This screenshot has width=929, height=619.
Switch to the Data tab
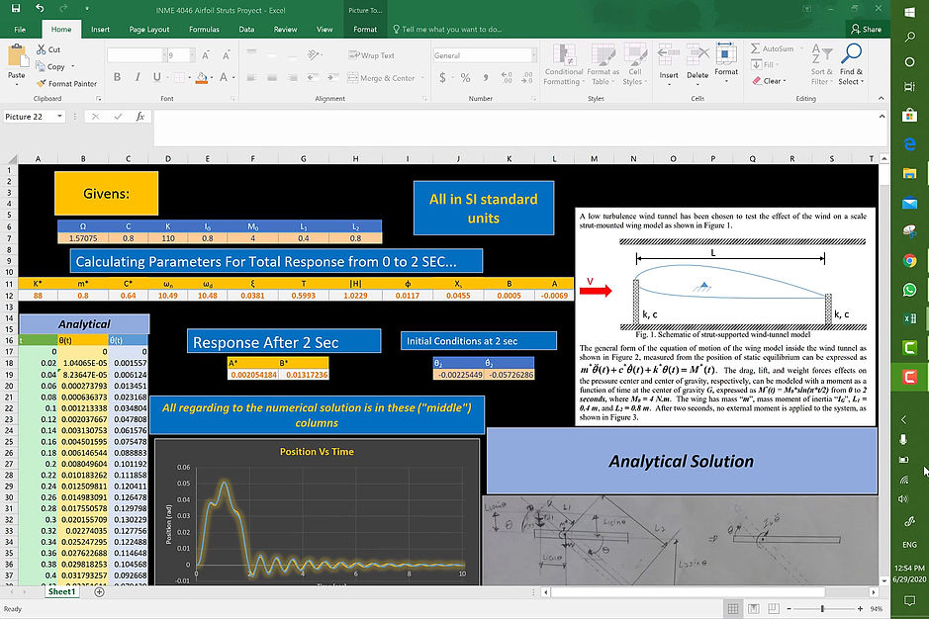point(246,29)
